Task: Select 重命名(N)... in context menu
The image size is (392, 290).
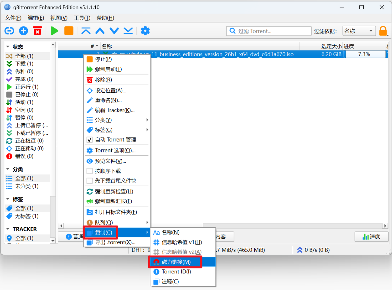Action: point(117,100)
